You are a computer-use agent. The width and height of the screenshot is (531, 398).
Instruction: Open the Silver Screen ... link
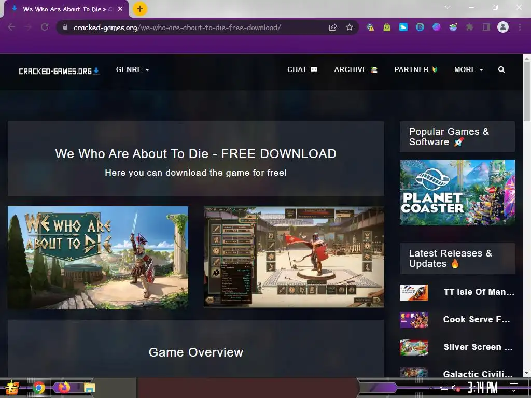pyautogui.click(x=478, y=347)
